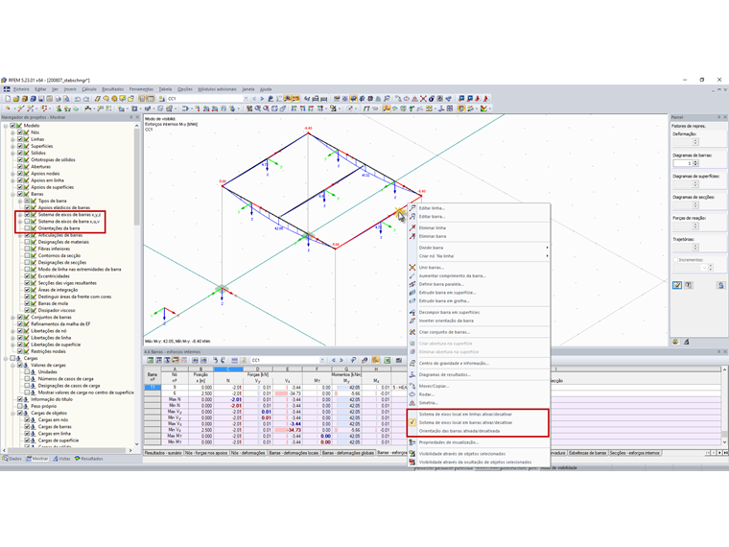
Task: Toggle Superfícies checkbox in navigator
Action: pos(20,146)
